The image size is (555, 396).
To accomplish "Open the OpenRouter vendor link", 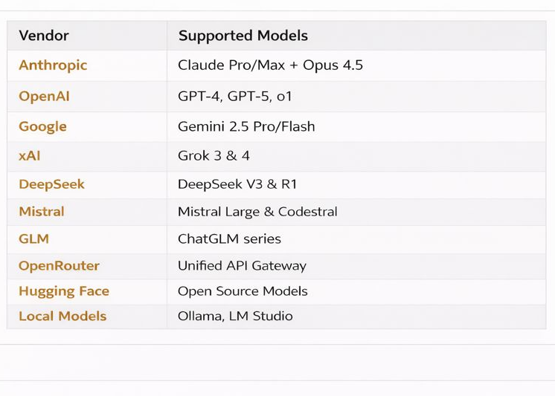I will [x=59, y=266].
